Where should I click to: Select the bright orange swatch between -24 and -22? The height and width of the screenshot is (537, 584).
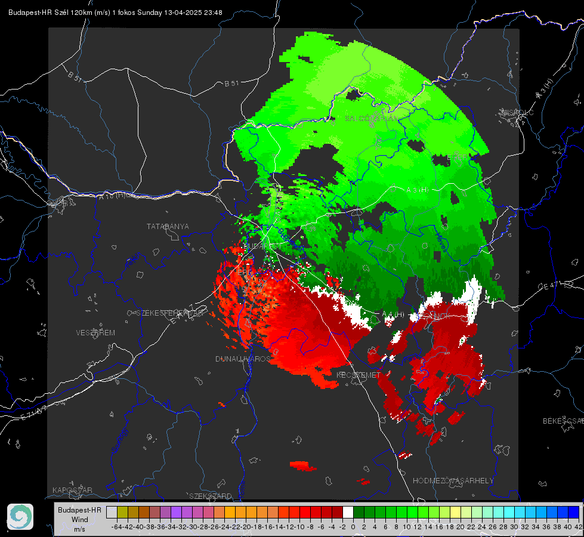click(x=230, y=512)
